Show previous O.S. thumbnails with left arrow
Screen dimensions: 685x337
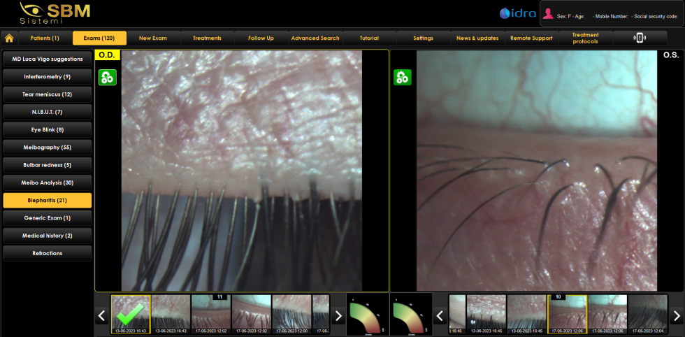pyautogui.click(x=440, y=316)
